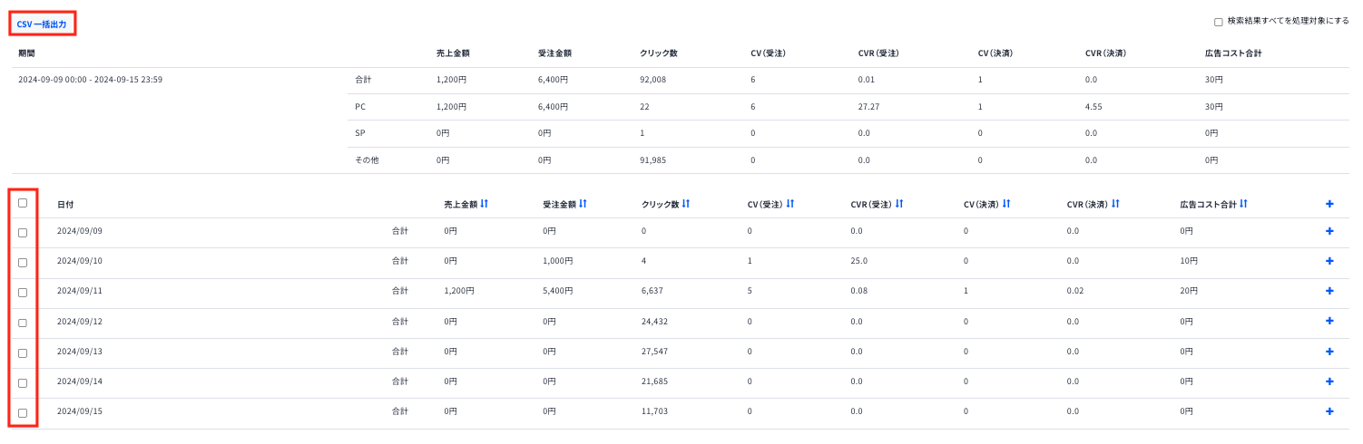Click the 日付 column header
Viewport: 1363px width, 444px height.
tap(65, 205)
